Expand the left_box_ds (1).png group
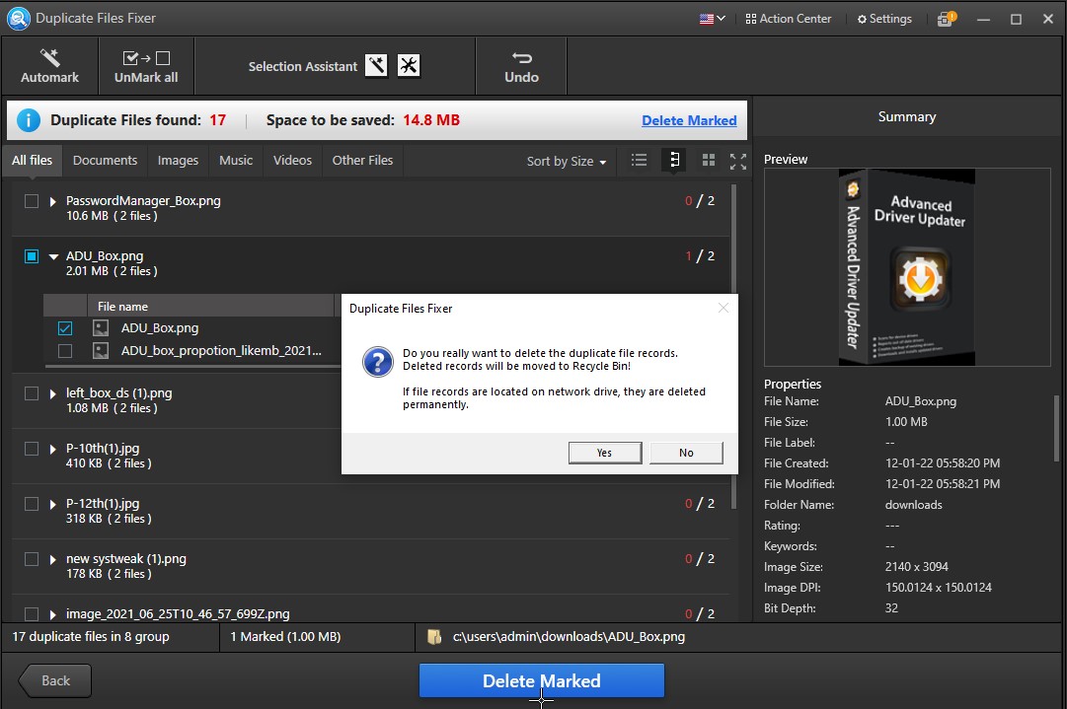This screenshot has width=1067, height=709. point(53,393)
